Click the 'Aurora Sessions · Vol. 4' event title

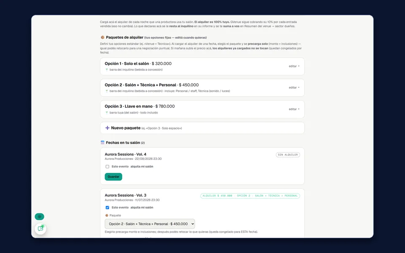[x=126, y=154]
